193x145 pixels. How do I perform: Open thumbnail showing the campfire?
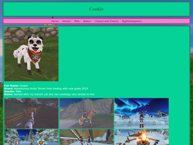(142, 137)
